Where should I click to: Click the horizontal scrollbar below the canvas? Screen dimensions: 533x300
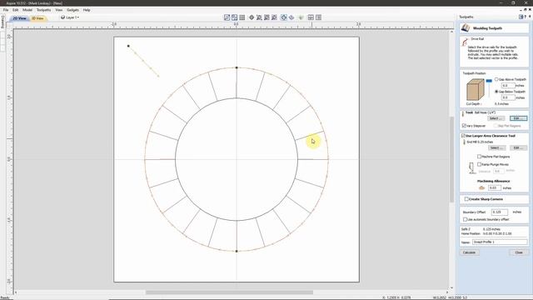click(x=230, y=292)
